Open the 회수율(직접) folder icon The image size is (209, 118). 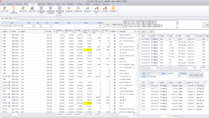[69, 9]
